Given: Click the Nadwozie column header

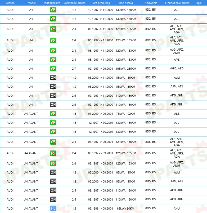Looking at the screenshot, I should [x=150, y=3].
